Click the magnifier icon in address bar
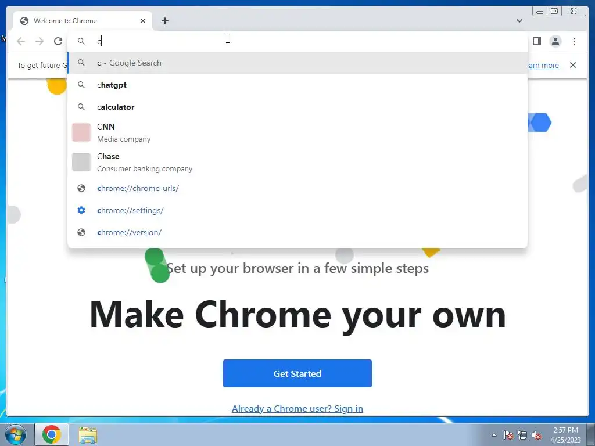 point(81,41)
